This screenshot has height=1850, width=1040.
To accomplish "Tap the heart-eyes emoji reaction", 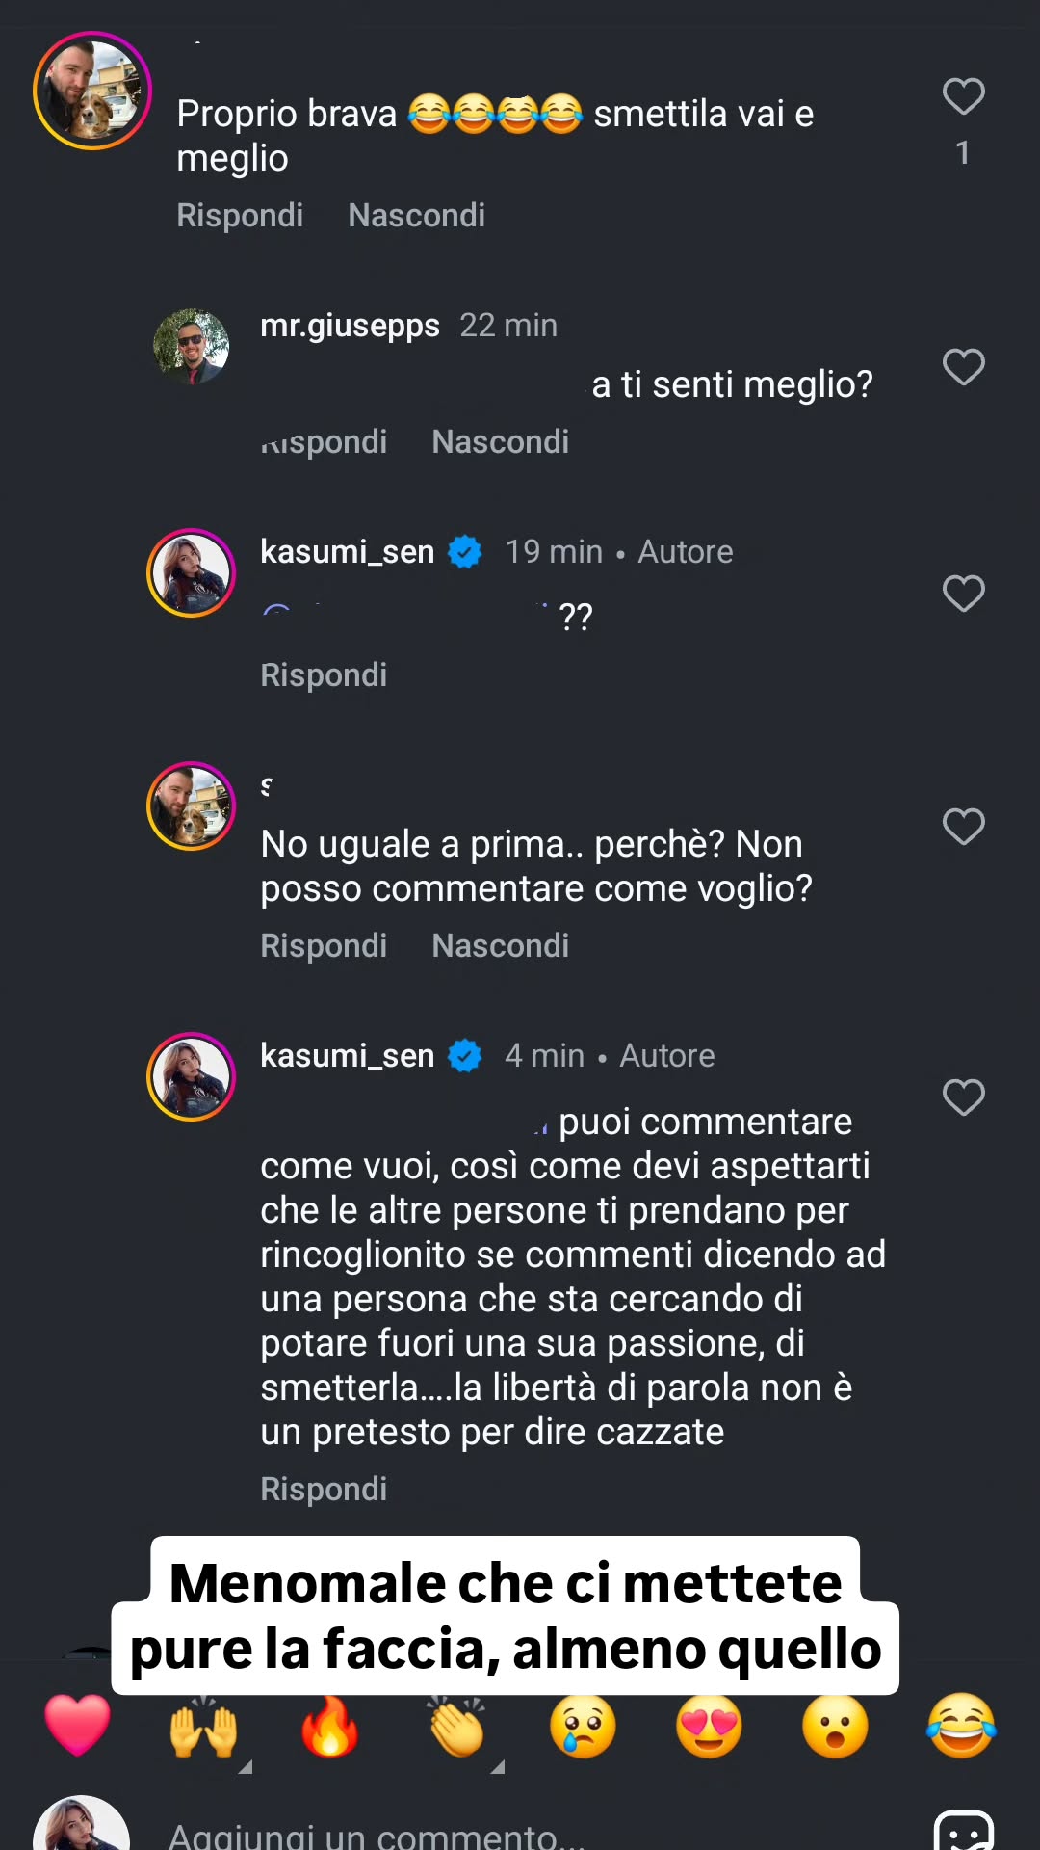I will point(709,1727).
